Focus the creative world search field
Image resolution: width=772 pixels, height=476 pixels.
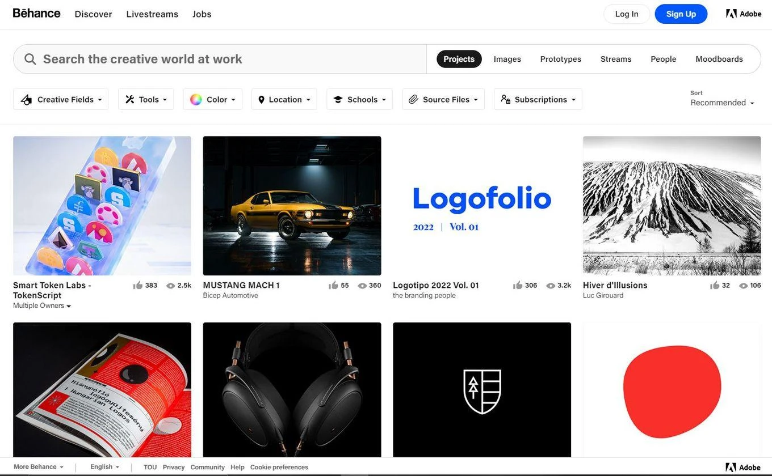(x=220, y=59)
